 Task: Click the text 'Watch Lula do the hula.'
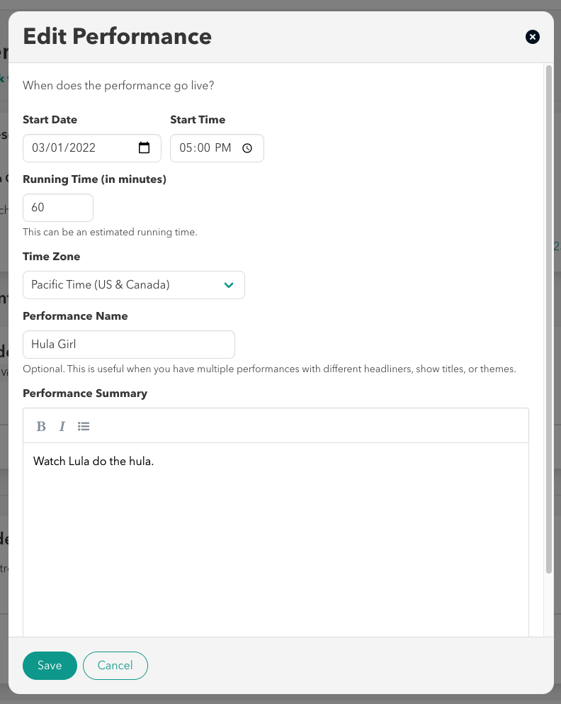(93, 461)
